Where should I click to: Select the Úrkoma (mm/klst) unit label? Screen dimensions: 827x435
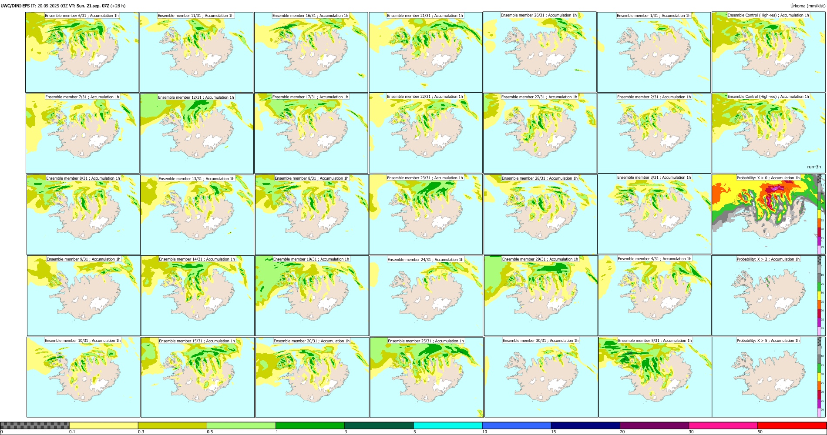click(x=807, y=6)
